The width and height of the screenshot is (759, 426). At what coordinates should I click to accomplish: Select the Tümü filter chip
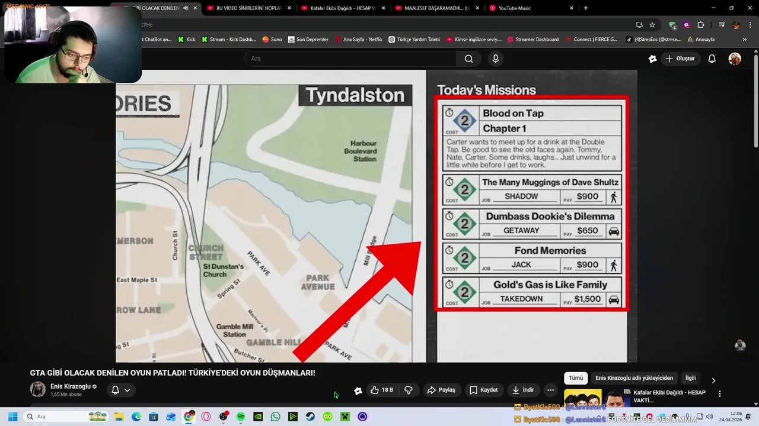click(x=576, y=378)
